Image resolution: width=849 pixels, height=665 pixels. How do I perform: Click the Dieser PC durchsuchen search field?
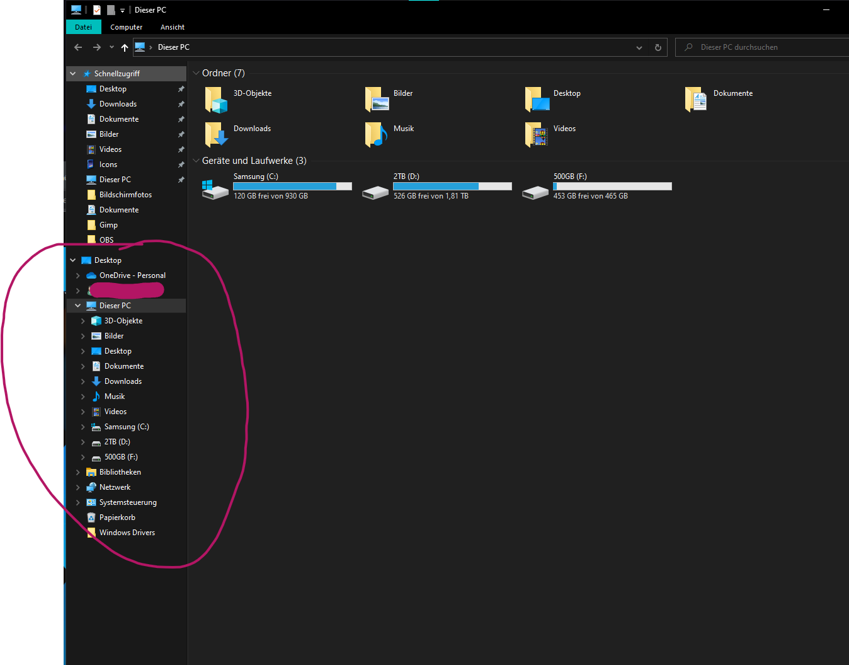756,47
